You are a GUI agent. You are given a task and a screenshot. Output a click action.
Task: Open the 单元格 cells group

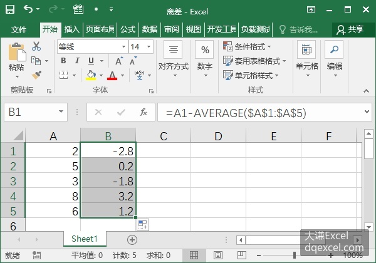click(306, 59)
